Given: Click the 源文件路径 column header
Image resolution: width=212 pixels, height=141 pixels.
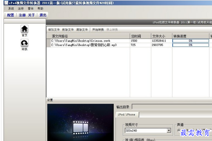Looking at the screenshot, I should tap(88, 36).
